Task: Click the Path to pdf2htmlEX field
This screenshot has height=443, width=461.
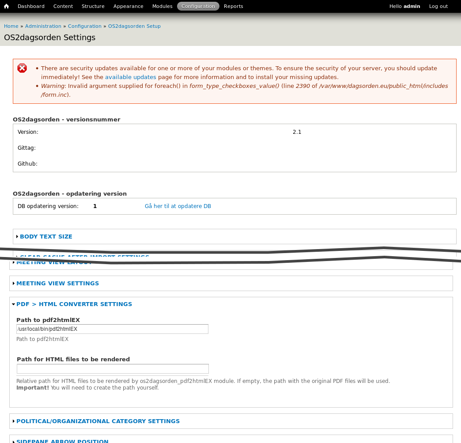Action: point(112,329)
